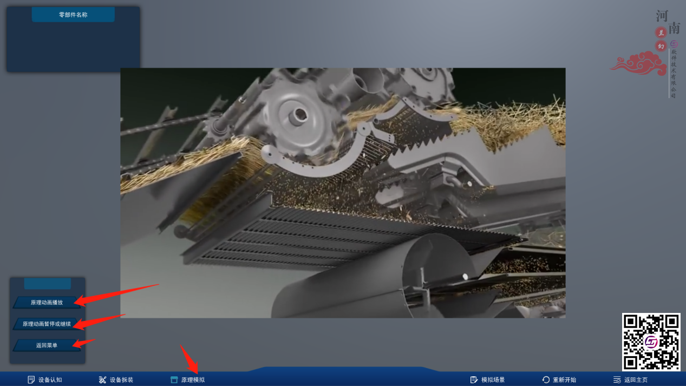Click the 零部件名称 panel header

click(x=73, y=15)
